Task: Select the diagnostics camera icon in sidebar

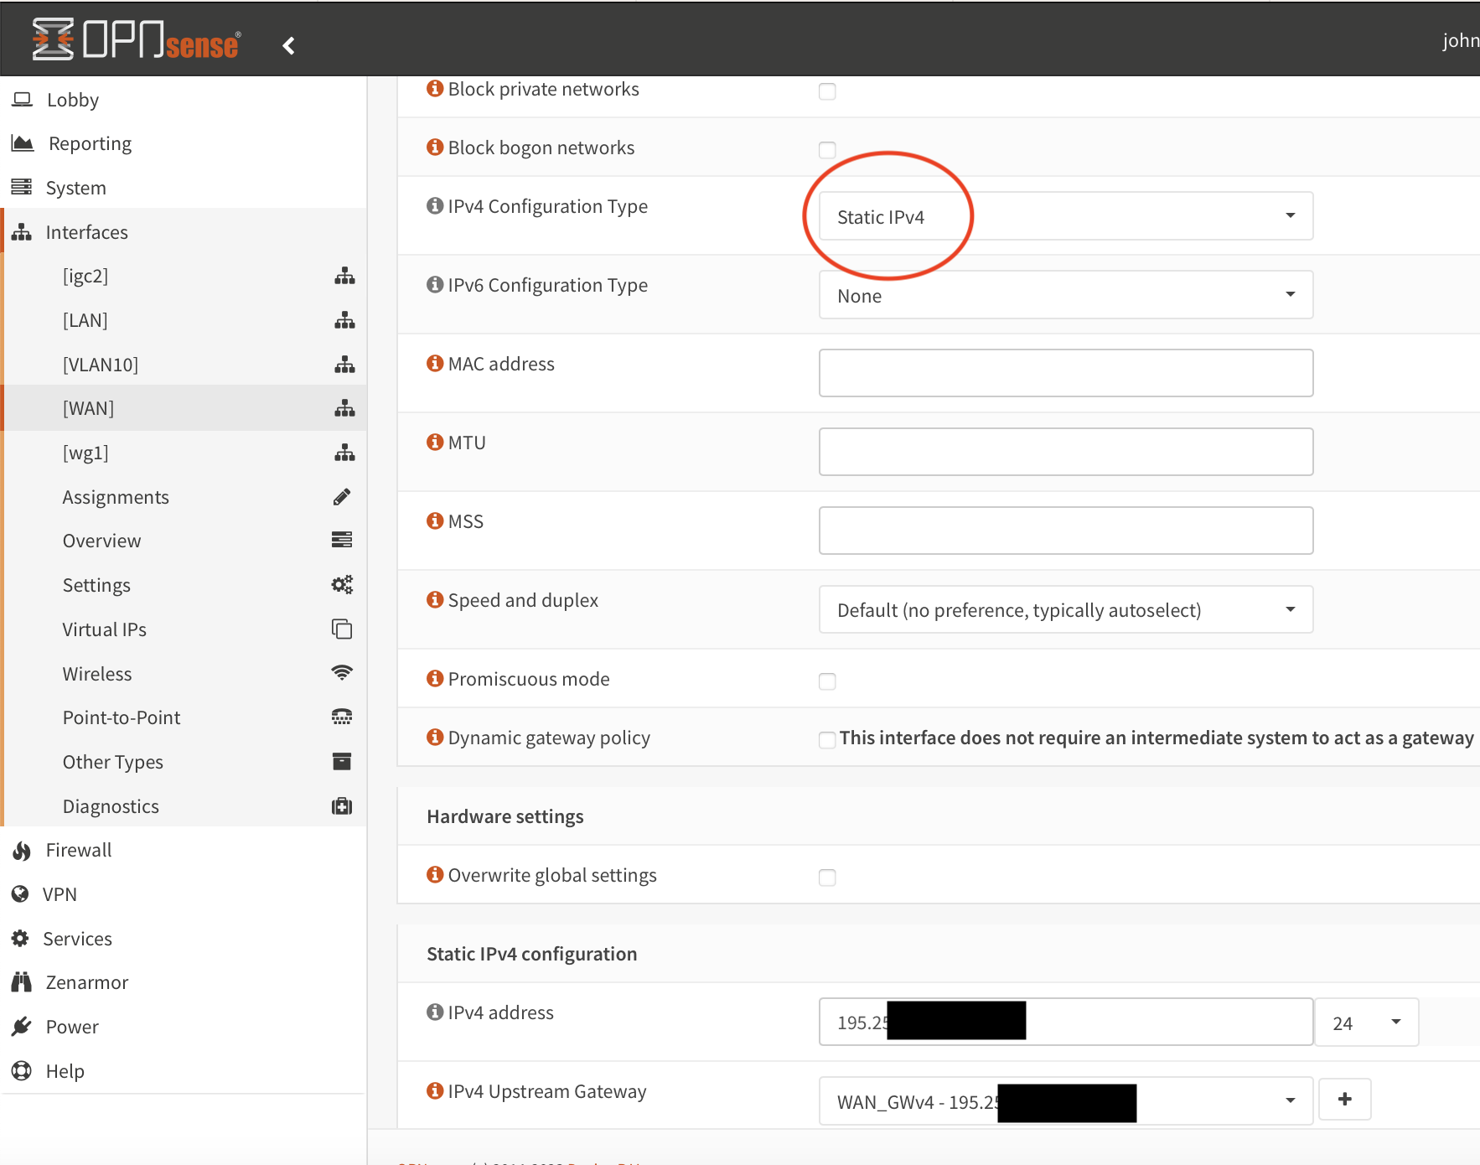Action: (x=341, y=805)
